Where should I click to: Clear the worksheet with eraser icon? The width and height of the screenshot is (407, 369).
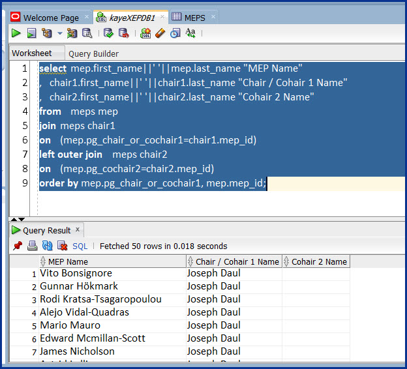pos(160,33)
